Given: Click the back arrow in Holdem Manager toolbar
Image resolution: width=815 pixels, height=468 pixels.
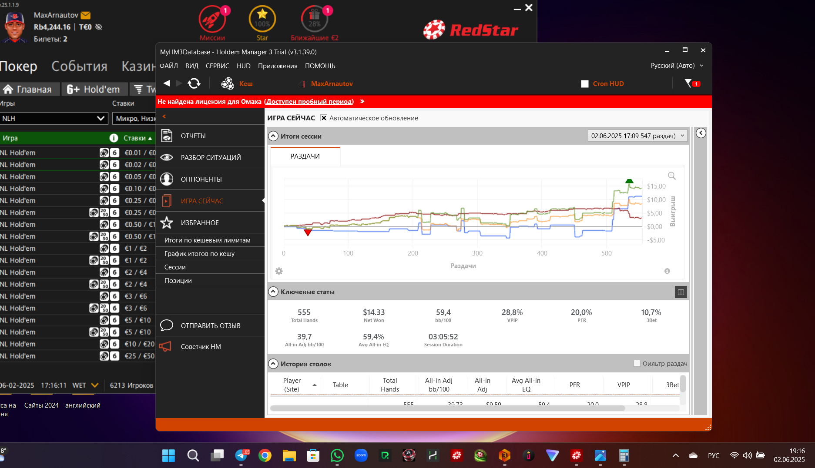Looking at the screenshot, I should 166,83.
